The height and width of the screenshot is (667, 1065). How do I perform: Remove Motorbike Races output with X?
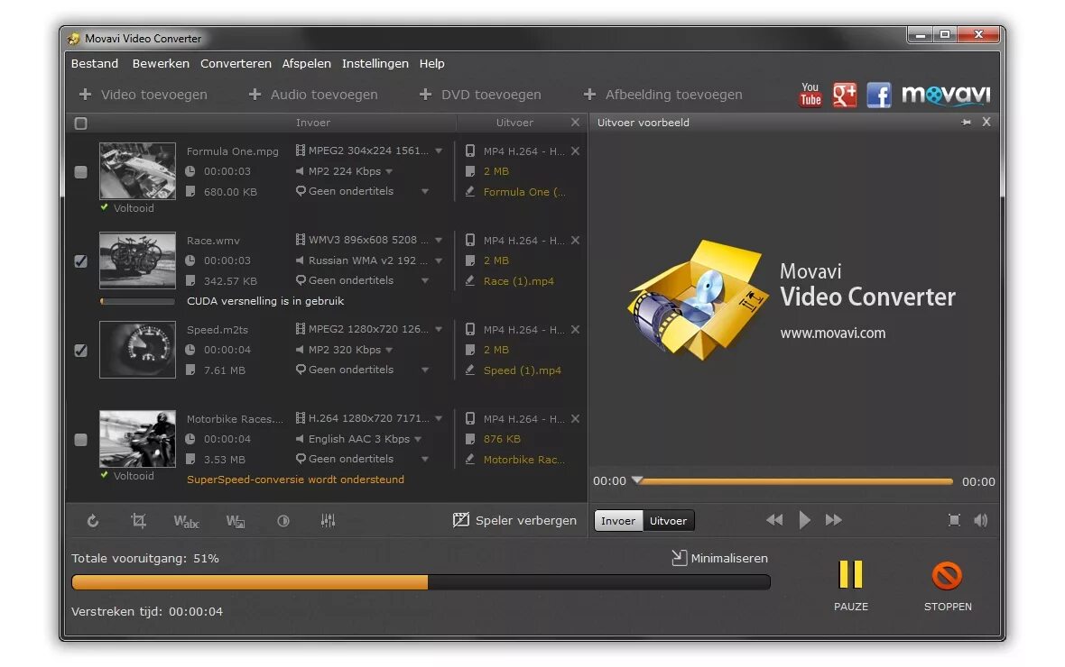pos(575,418)
